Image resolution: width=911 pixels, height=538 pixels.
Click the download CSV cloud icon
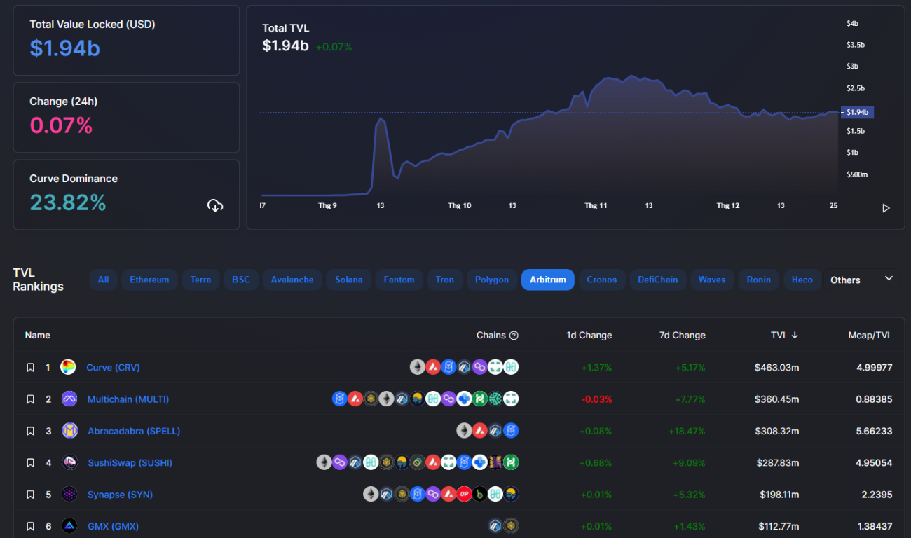point(215,205)
